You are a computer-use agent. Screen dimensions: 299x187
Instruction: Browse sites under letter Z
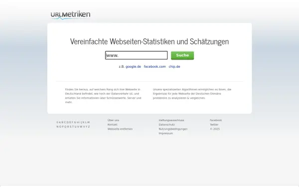coord(89,127)
